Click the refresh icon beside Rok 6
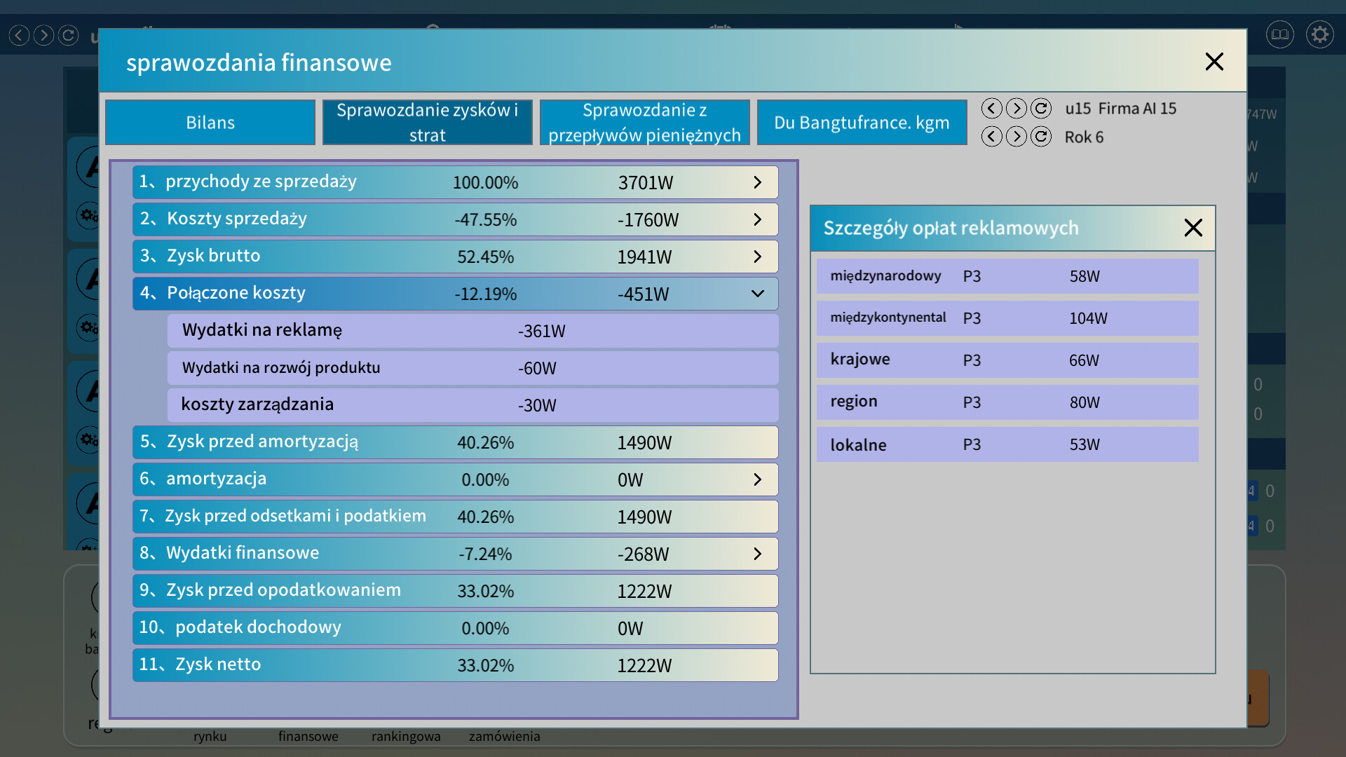The width and height of the screenshot is (1346, 757). [x=1041, y=137]
